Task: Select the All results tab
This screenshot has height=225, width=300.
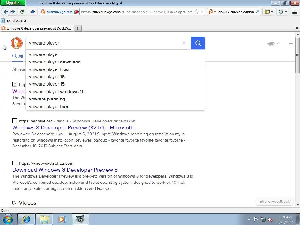Action: [x=18, y=56]
